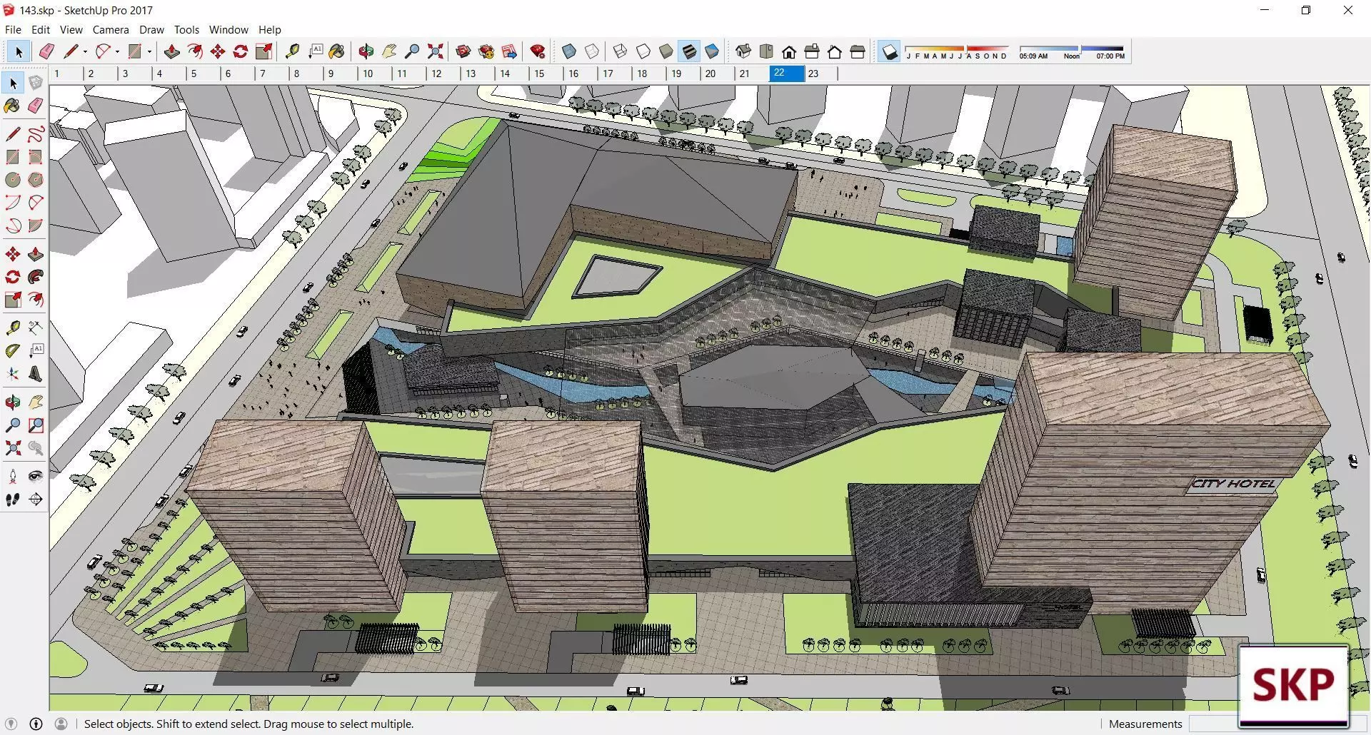This screenshot has height=735, width=1371.
Task: Switch to Front view house icon
Action: tap(789, 51)
